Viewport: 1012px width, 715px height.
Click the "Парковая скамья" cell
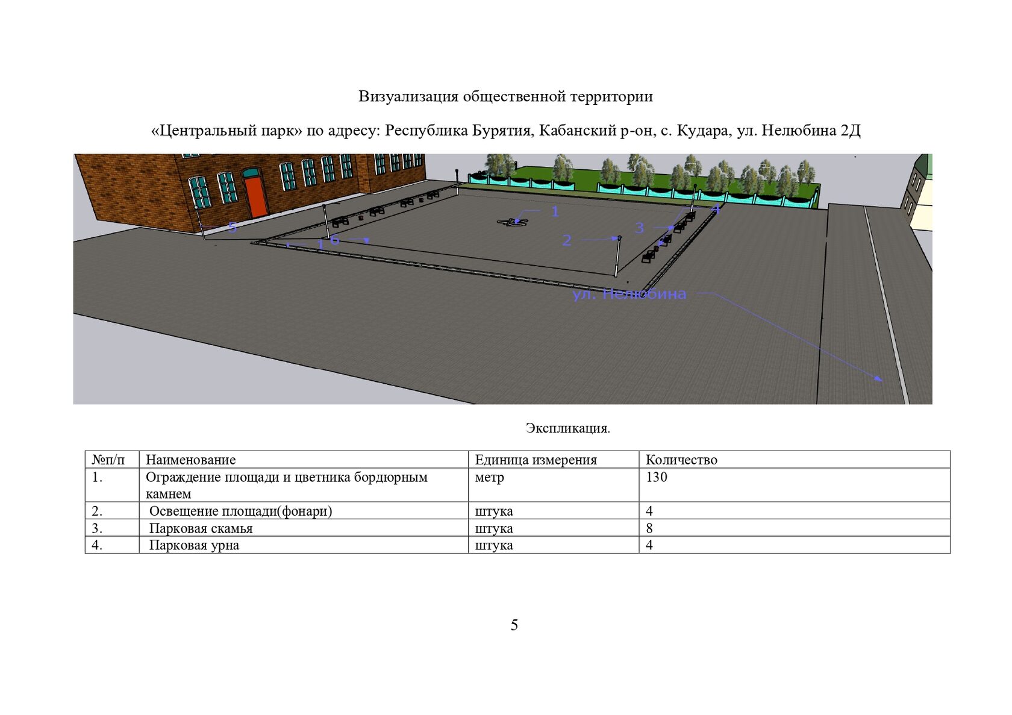coord(304,528)
